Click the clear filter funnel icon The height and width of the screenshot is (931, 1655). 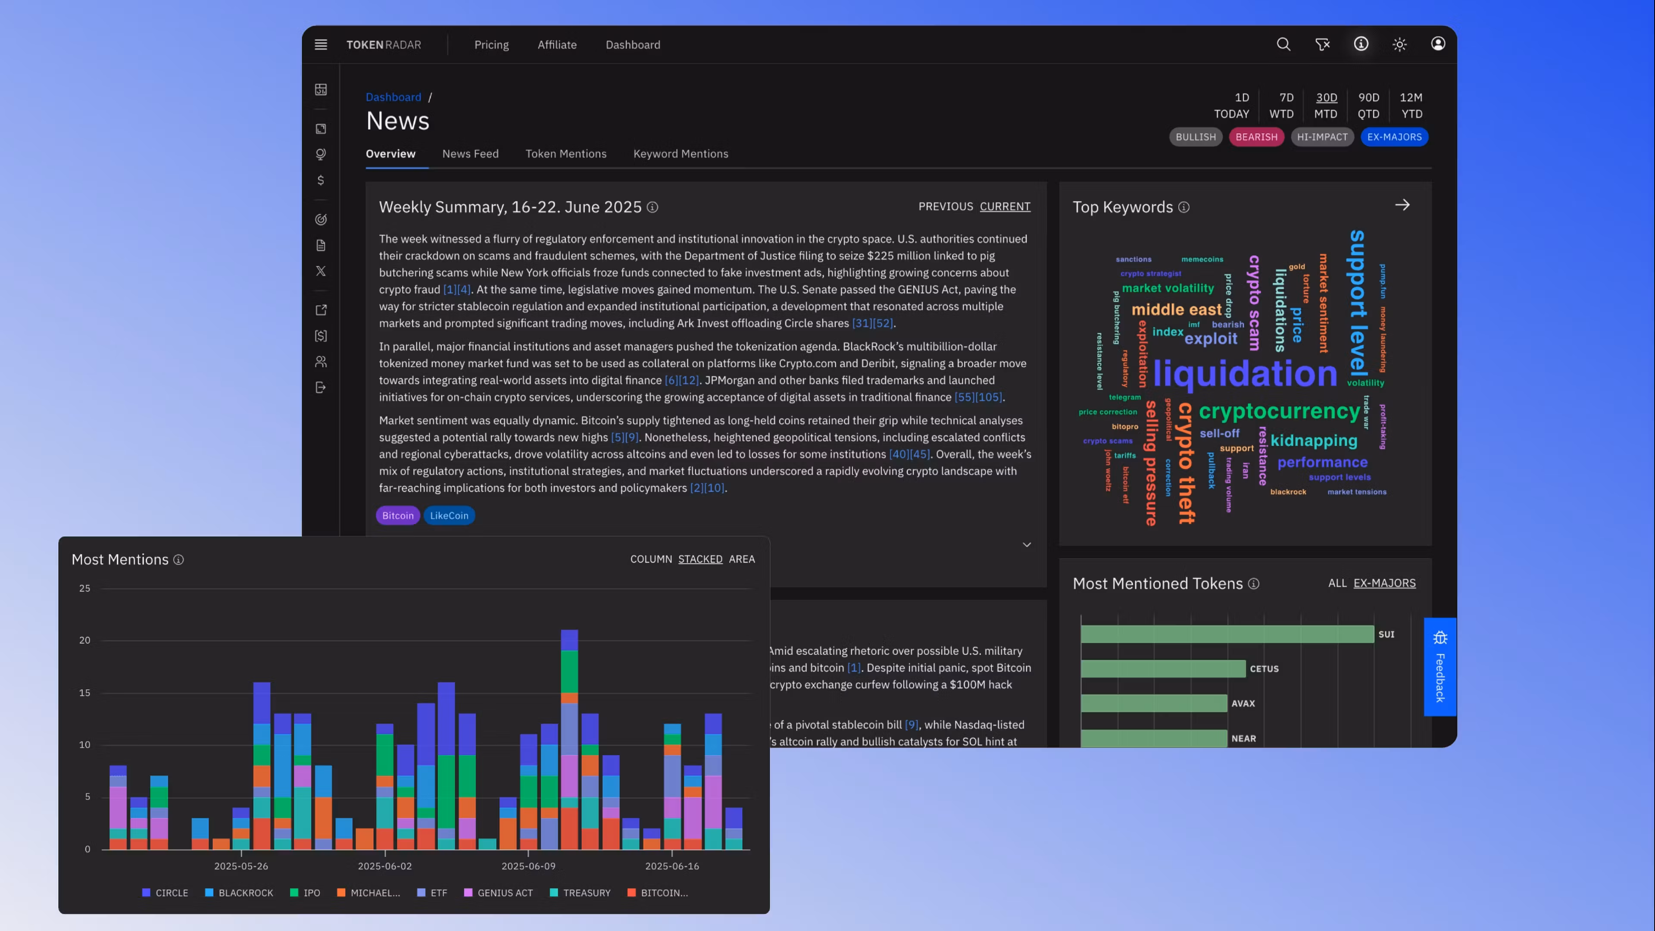pyautogui.click(x=1322, y=44)
